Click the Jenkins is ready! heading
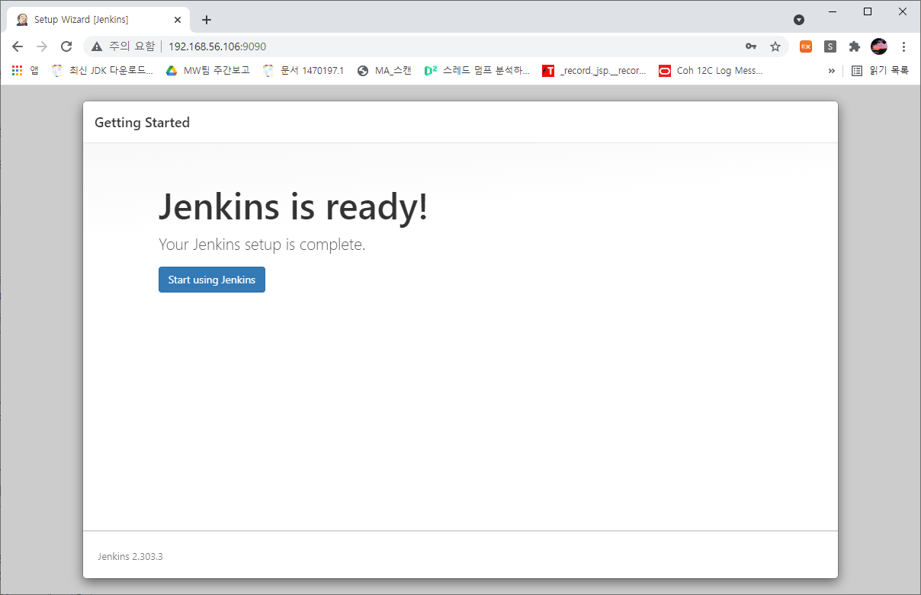Viewport: 921px width, 595px height. tap(294, 207)
